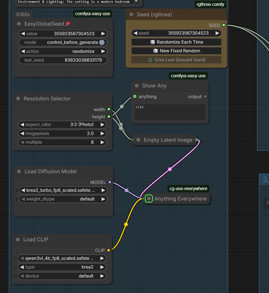Click the output socket on Show Any

(205, 96)
